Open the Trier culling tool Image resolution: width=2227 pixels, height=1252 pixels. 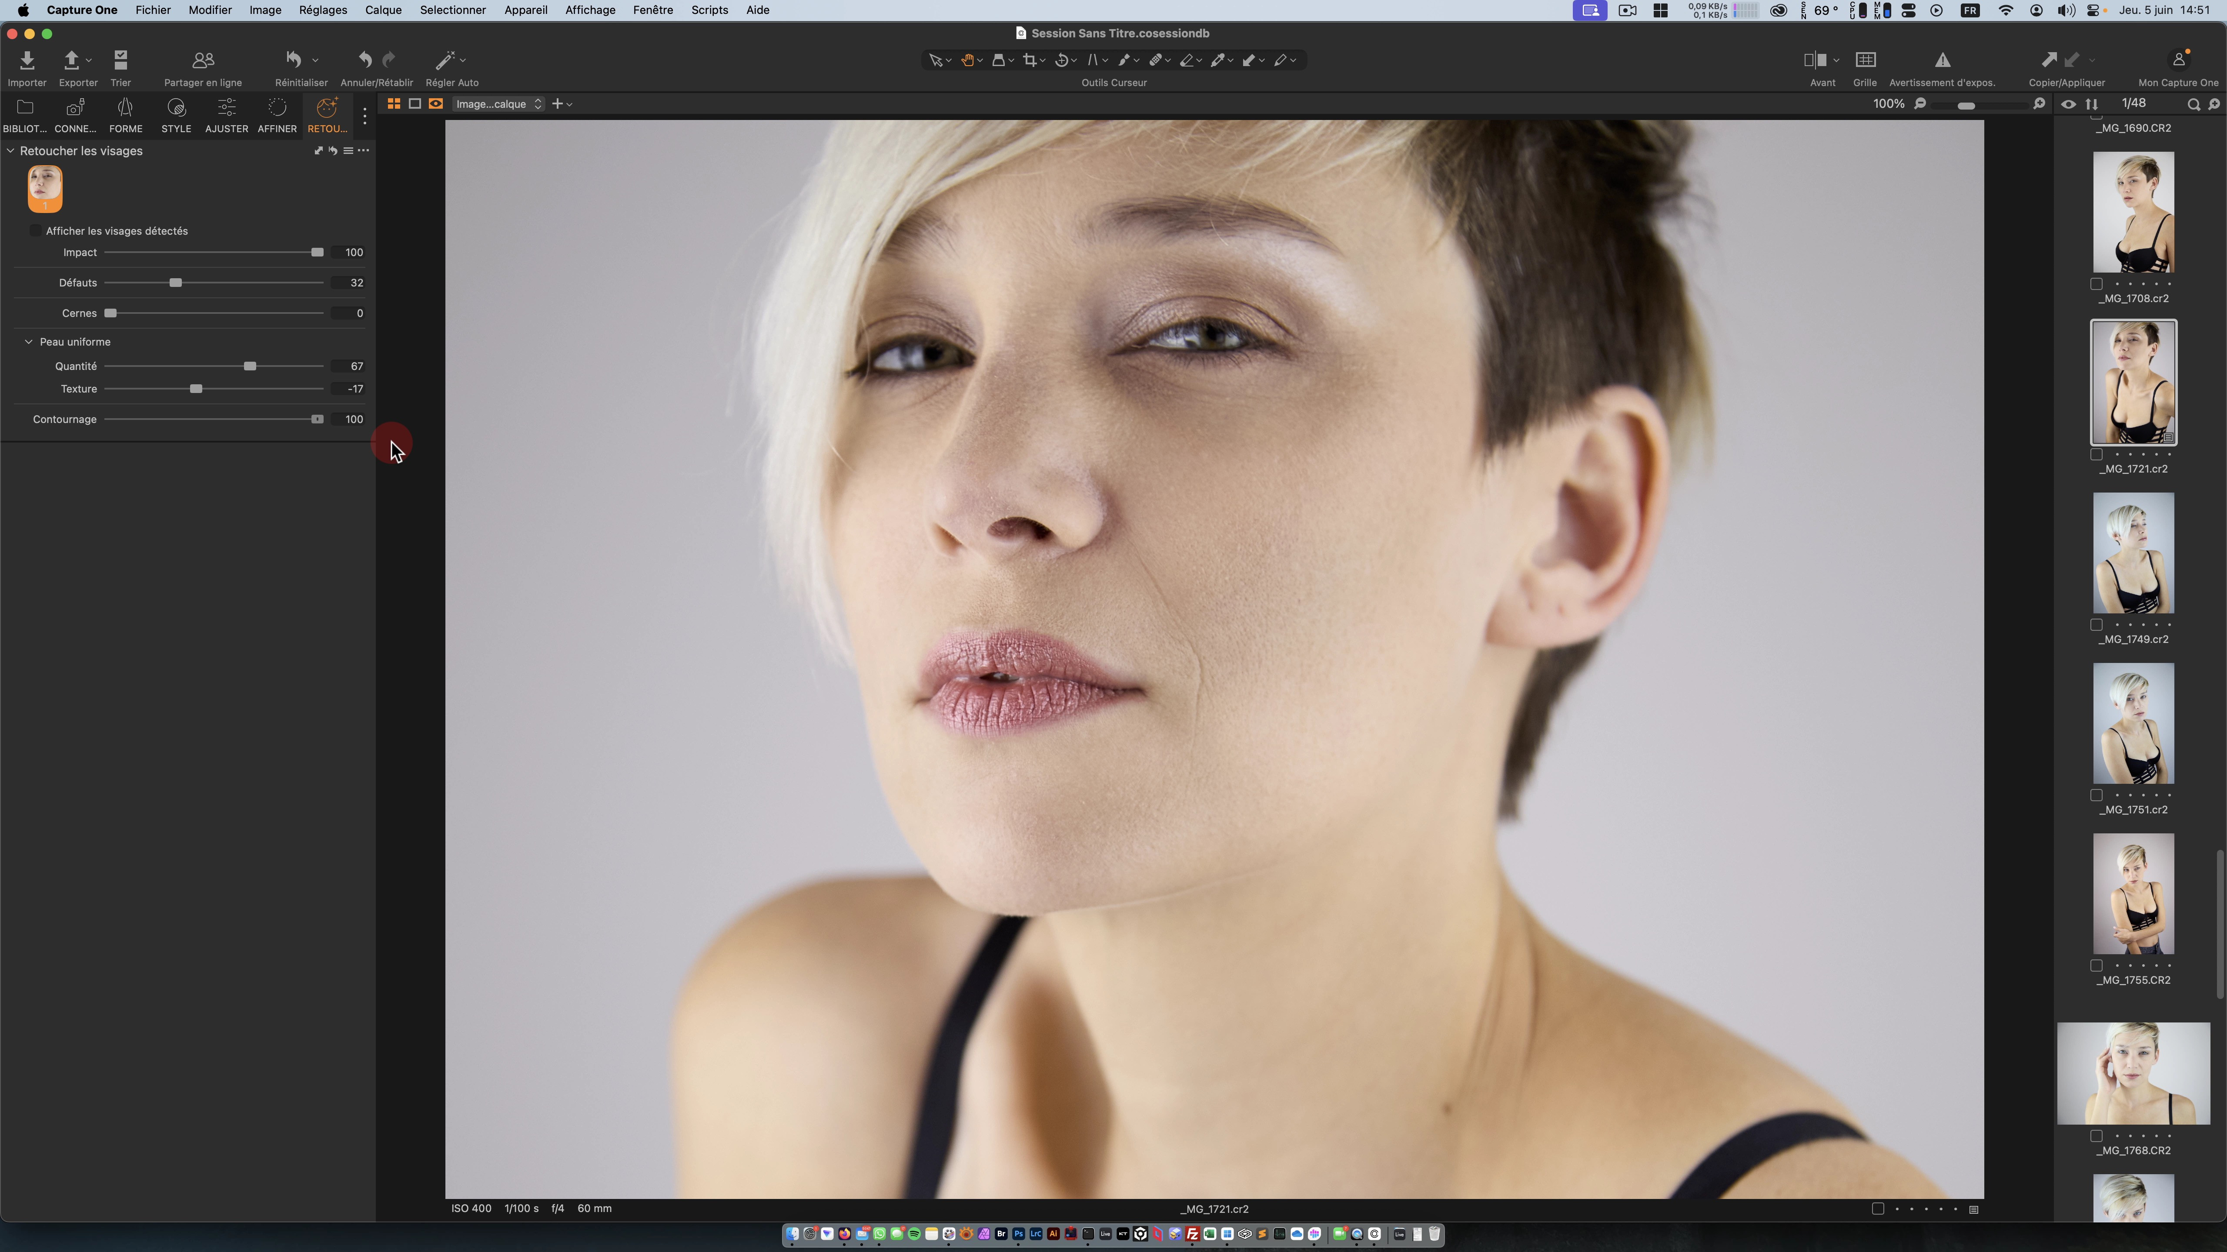[120, 60]
